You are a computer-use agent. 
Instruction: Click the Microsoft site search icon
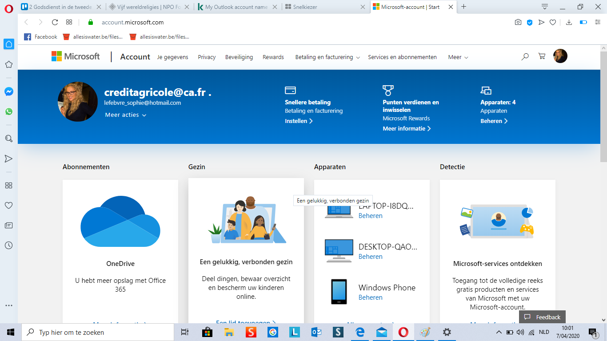525,56
